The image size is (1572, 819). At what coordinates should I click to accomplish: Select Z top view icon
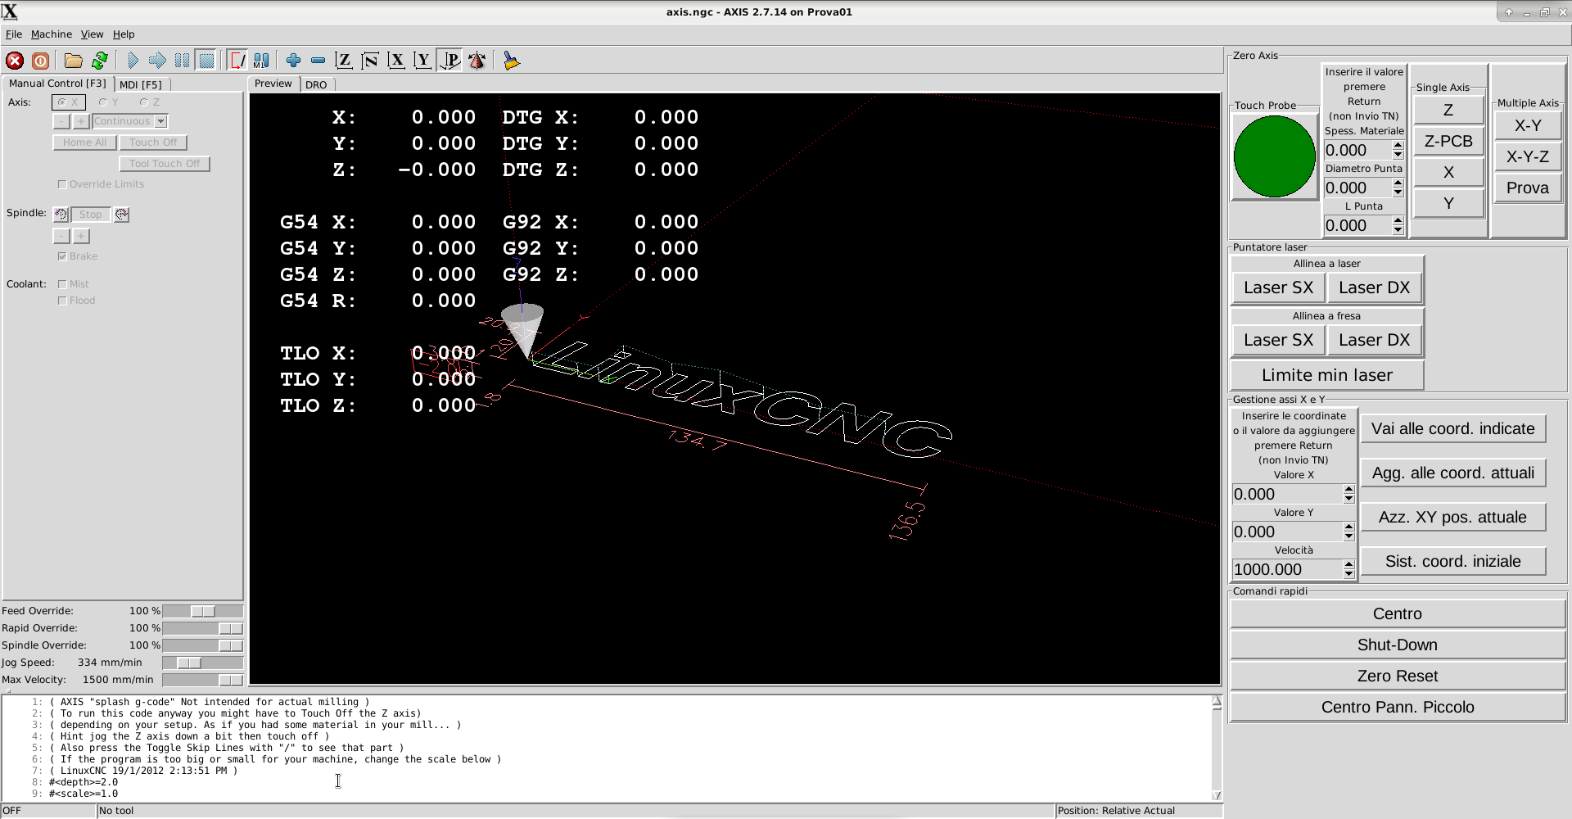[344, 61]
